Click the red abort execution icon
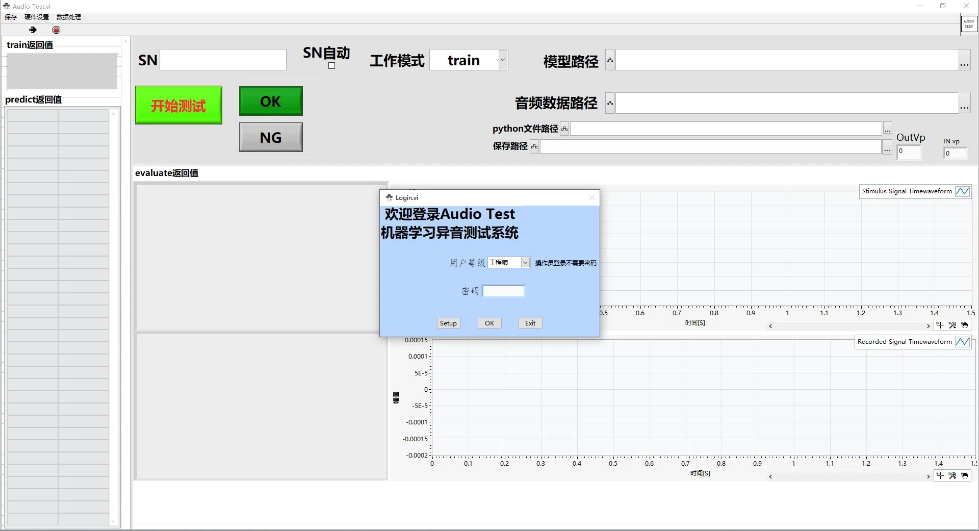The width and height of the screenshot is (979, 531). 57,30
